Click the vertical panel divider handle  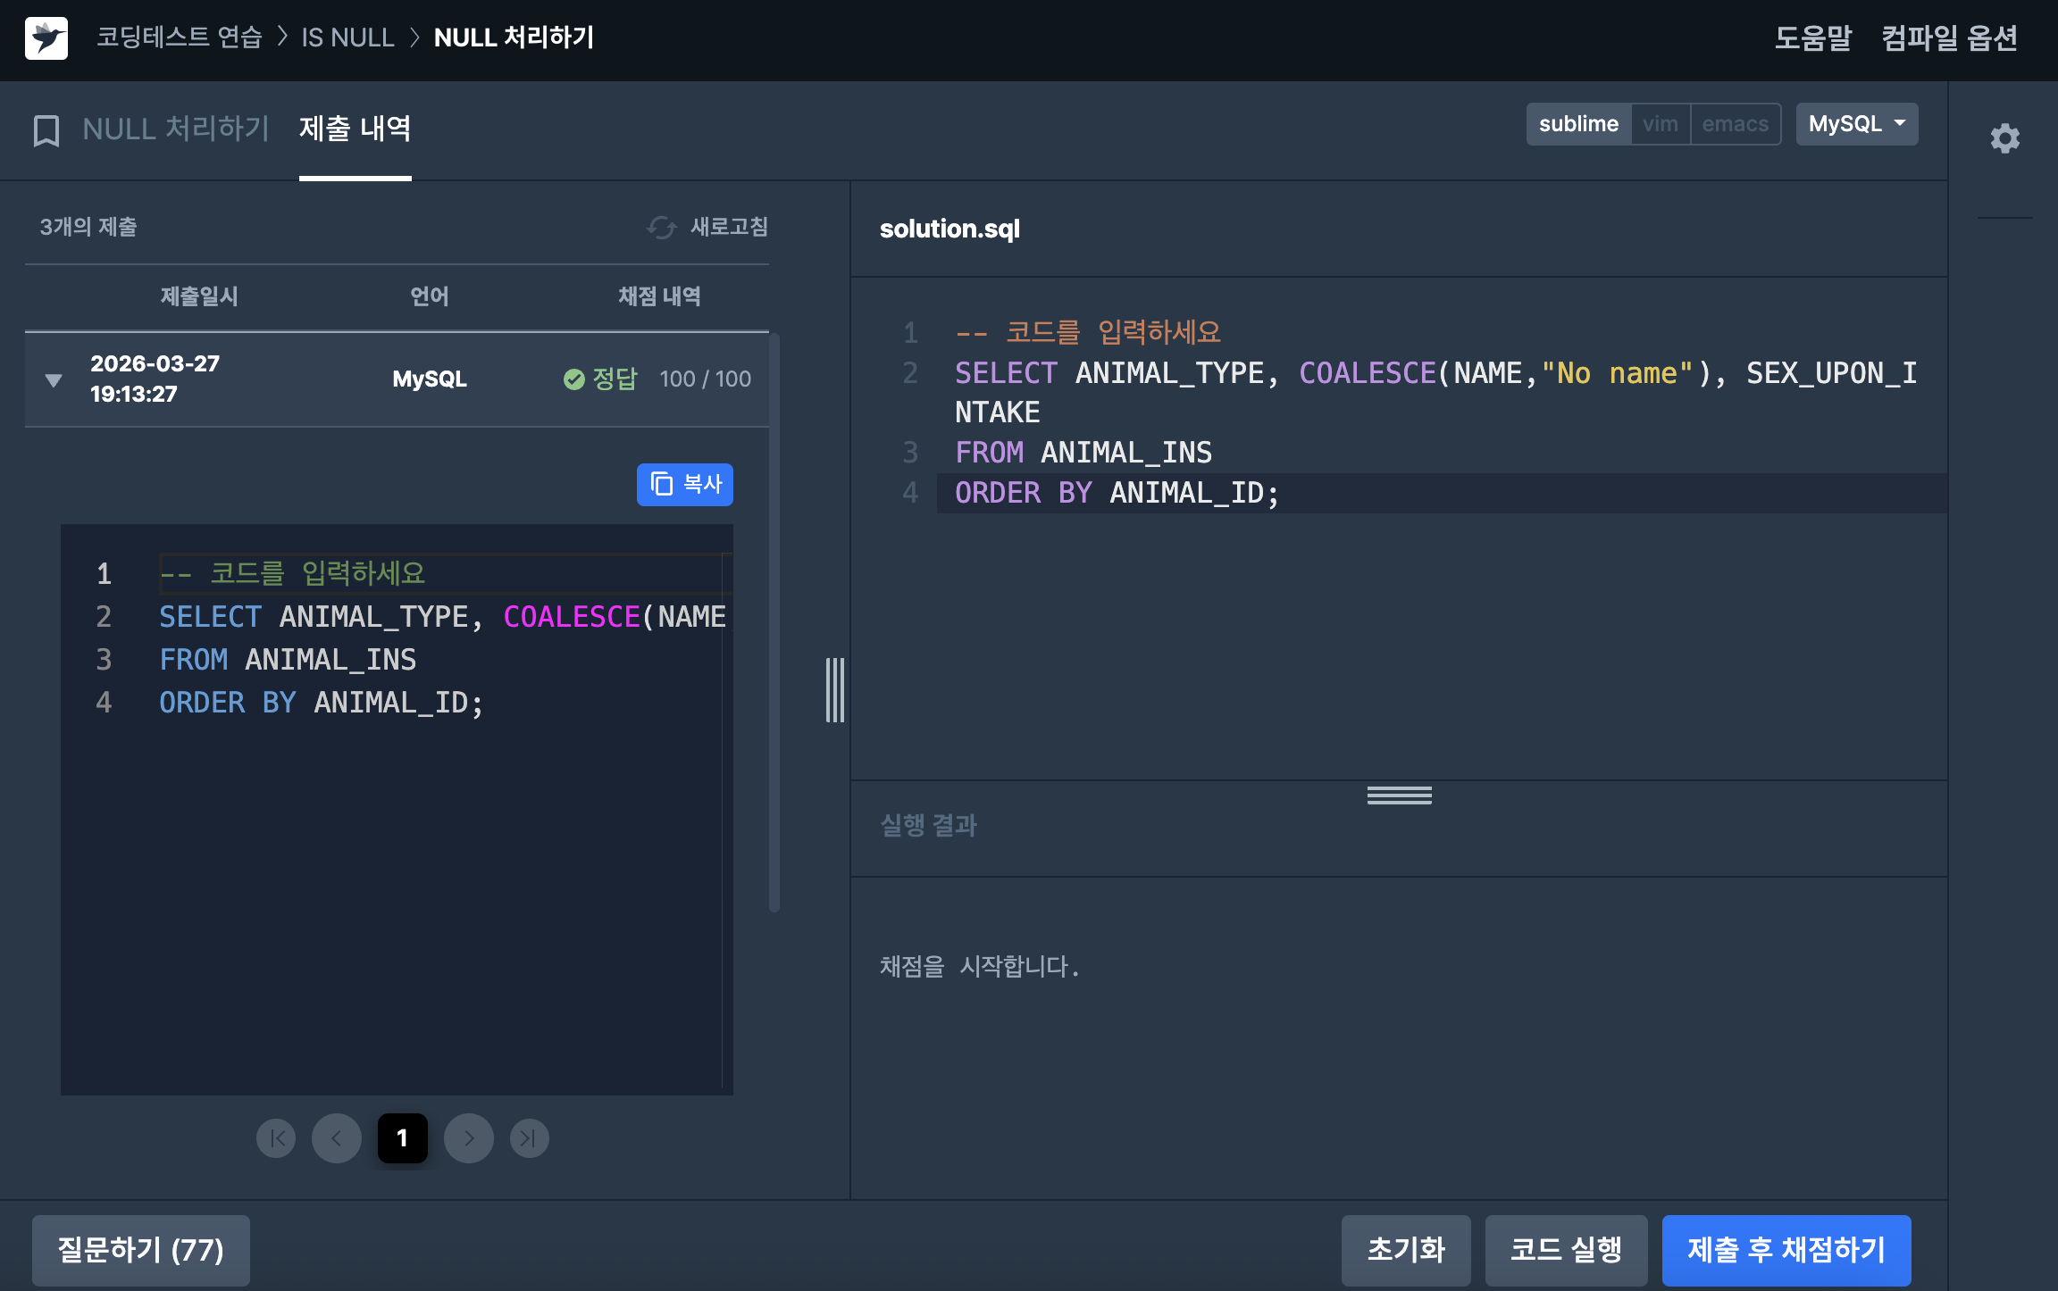point(835,690)
